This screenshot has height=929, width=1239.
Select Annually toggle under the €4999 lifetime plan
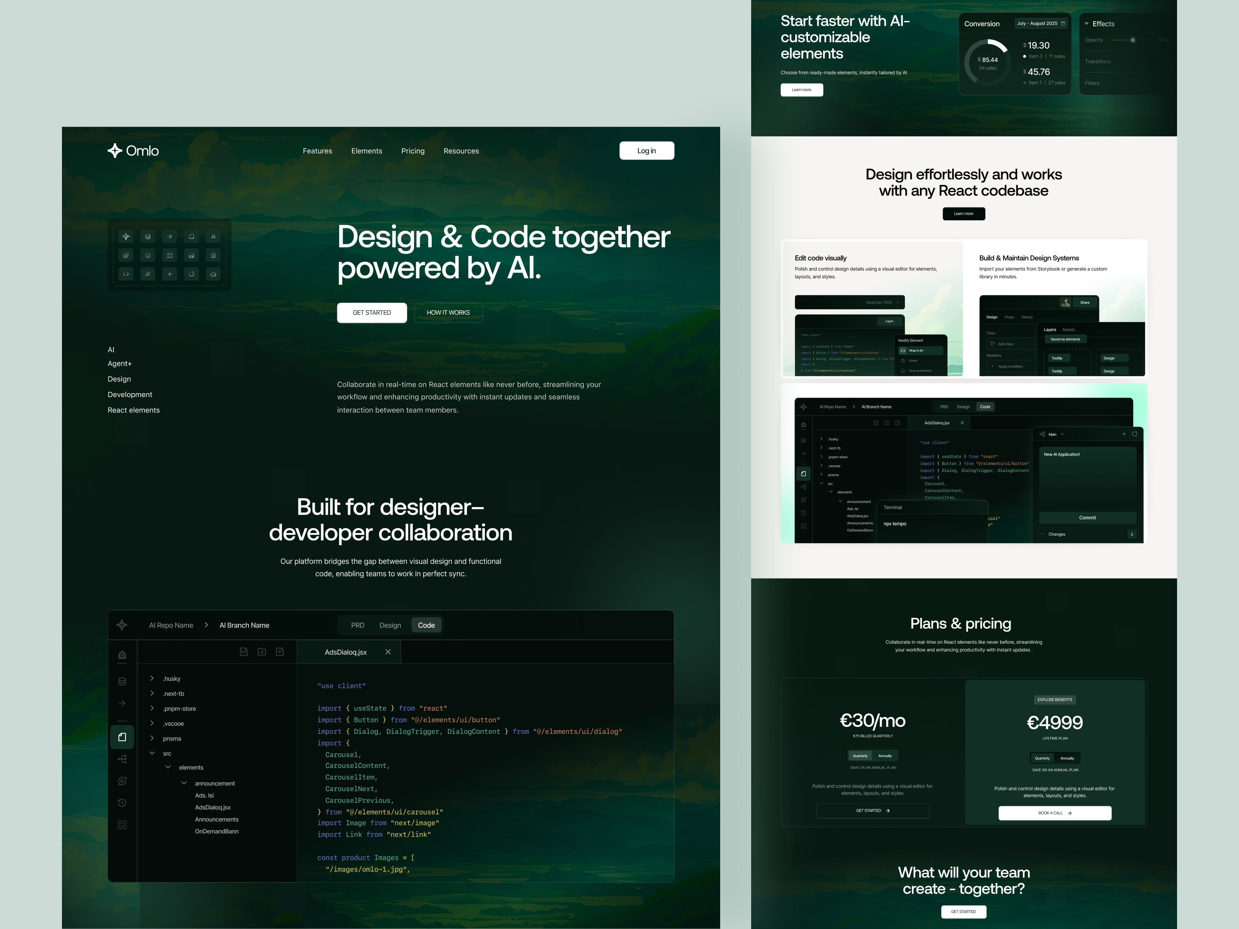click(x=1067, y=758)
